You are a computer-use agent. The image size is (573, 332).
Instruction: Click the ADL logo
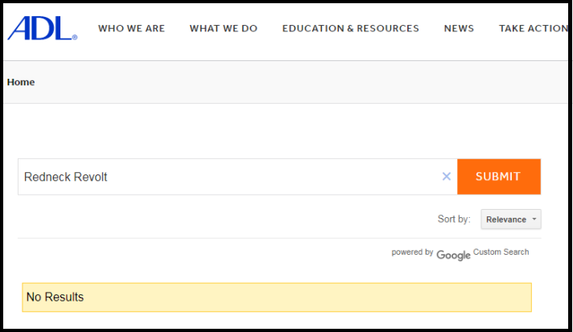[x=42, y=28]
